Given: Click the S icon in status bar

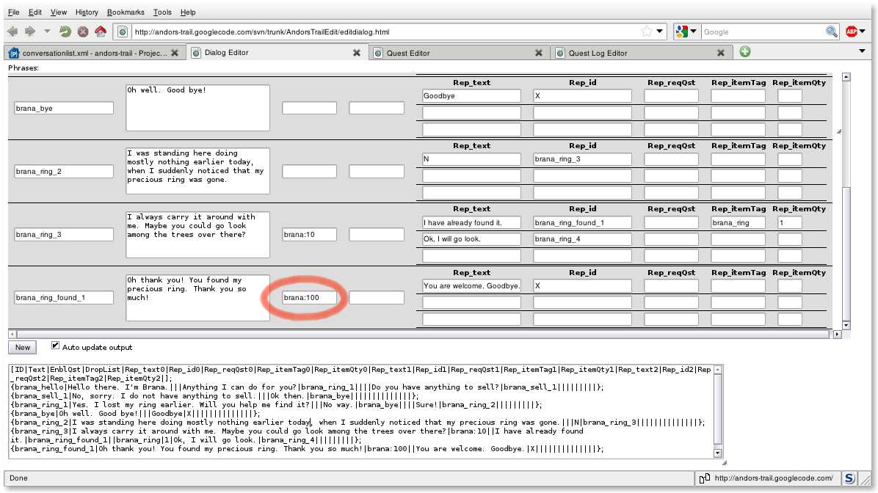Looking at the screenshot, I should tap(849, 478).
